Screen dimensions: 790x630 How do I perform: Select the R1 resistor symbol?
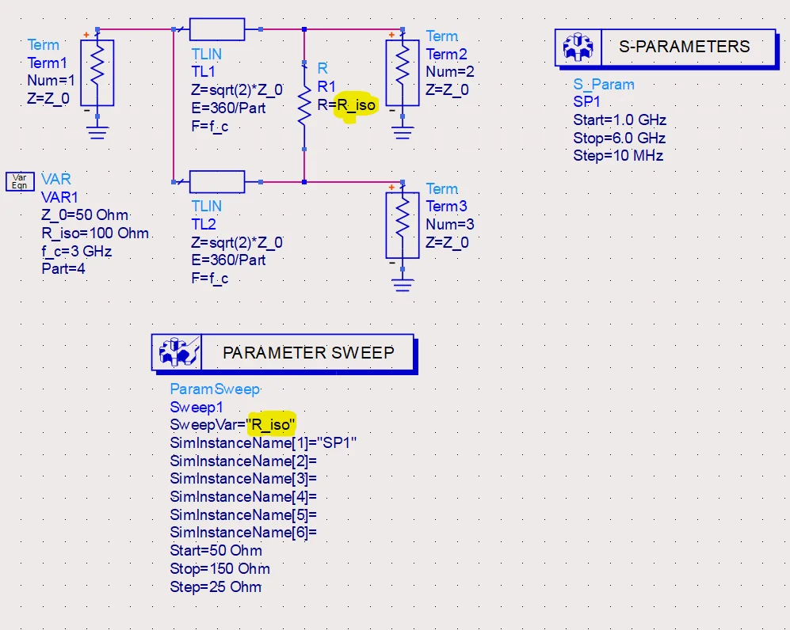click(x=303, y=104)
